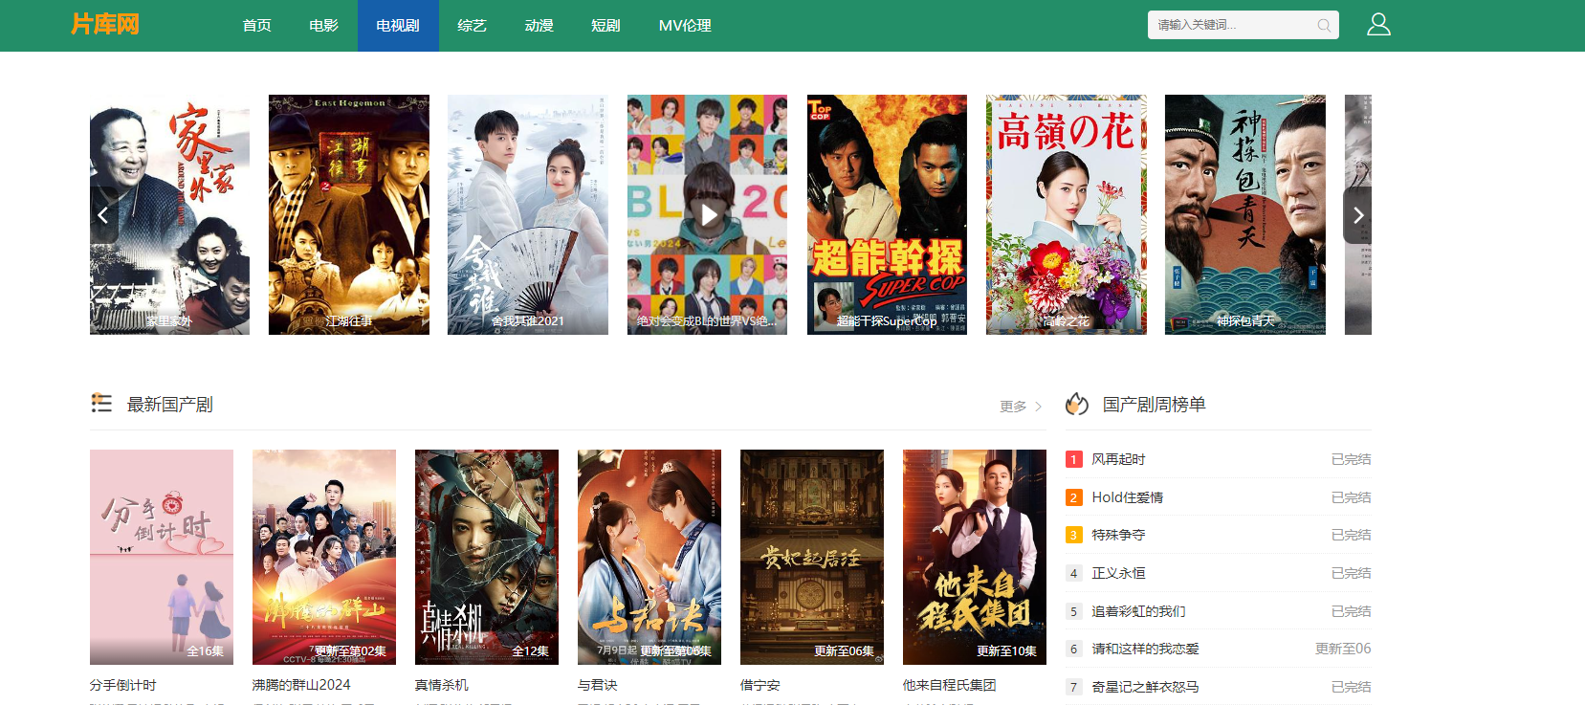Screen dimensions: 1585x705
Task: Click 分手倒计时 title link
Action: point(123,685)
